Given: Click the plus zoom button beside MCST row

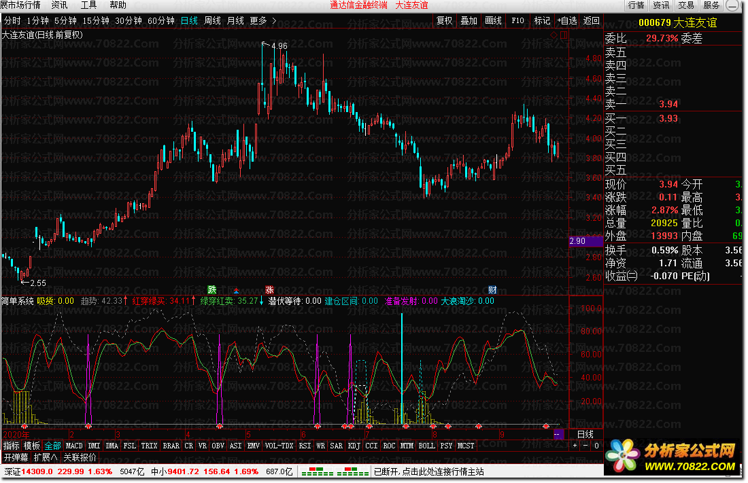Looking at the screenshot, I should 575,446.
